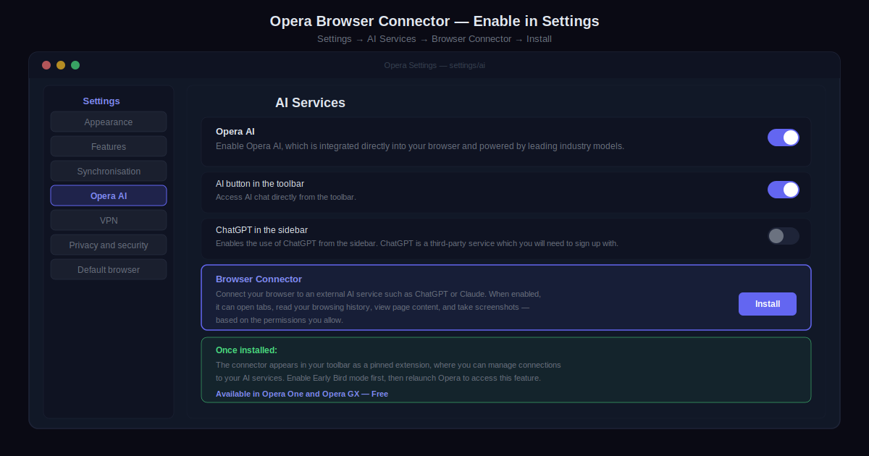Click the Opera Settings window title text

pyautogui.click(x=434, y=65)
